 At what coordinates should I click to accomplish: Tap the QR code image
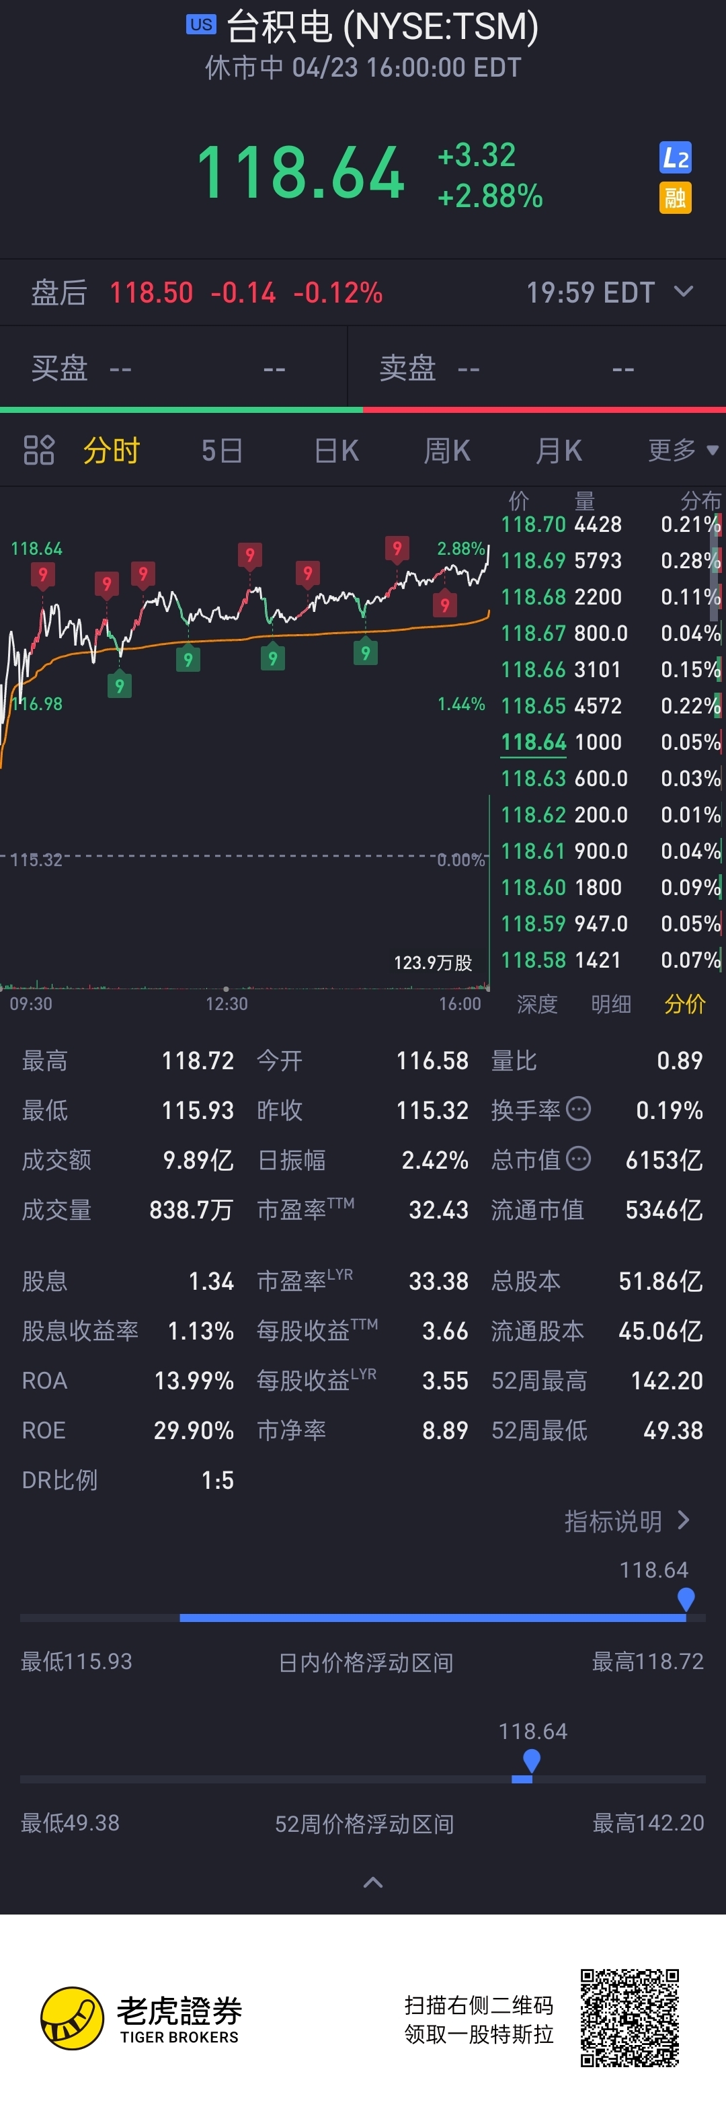(x=630, y=2017)
